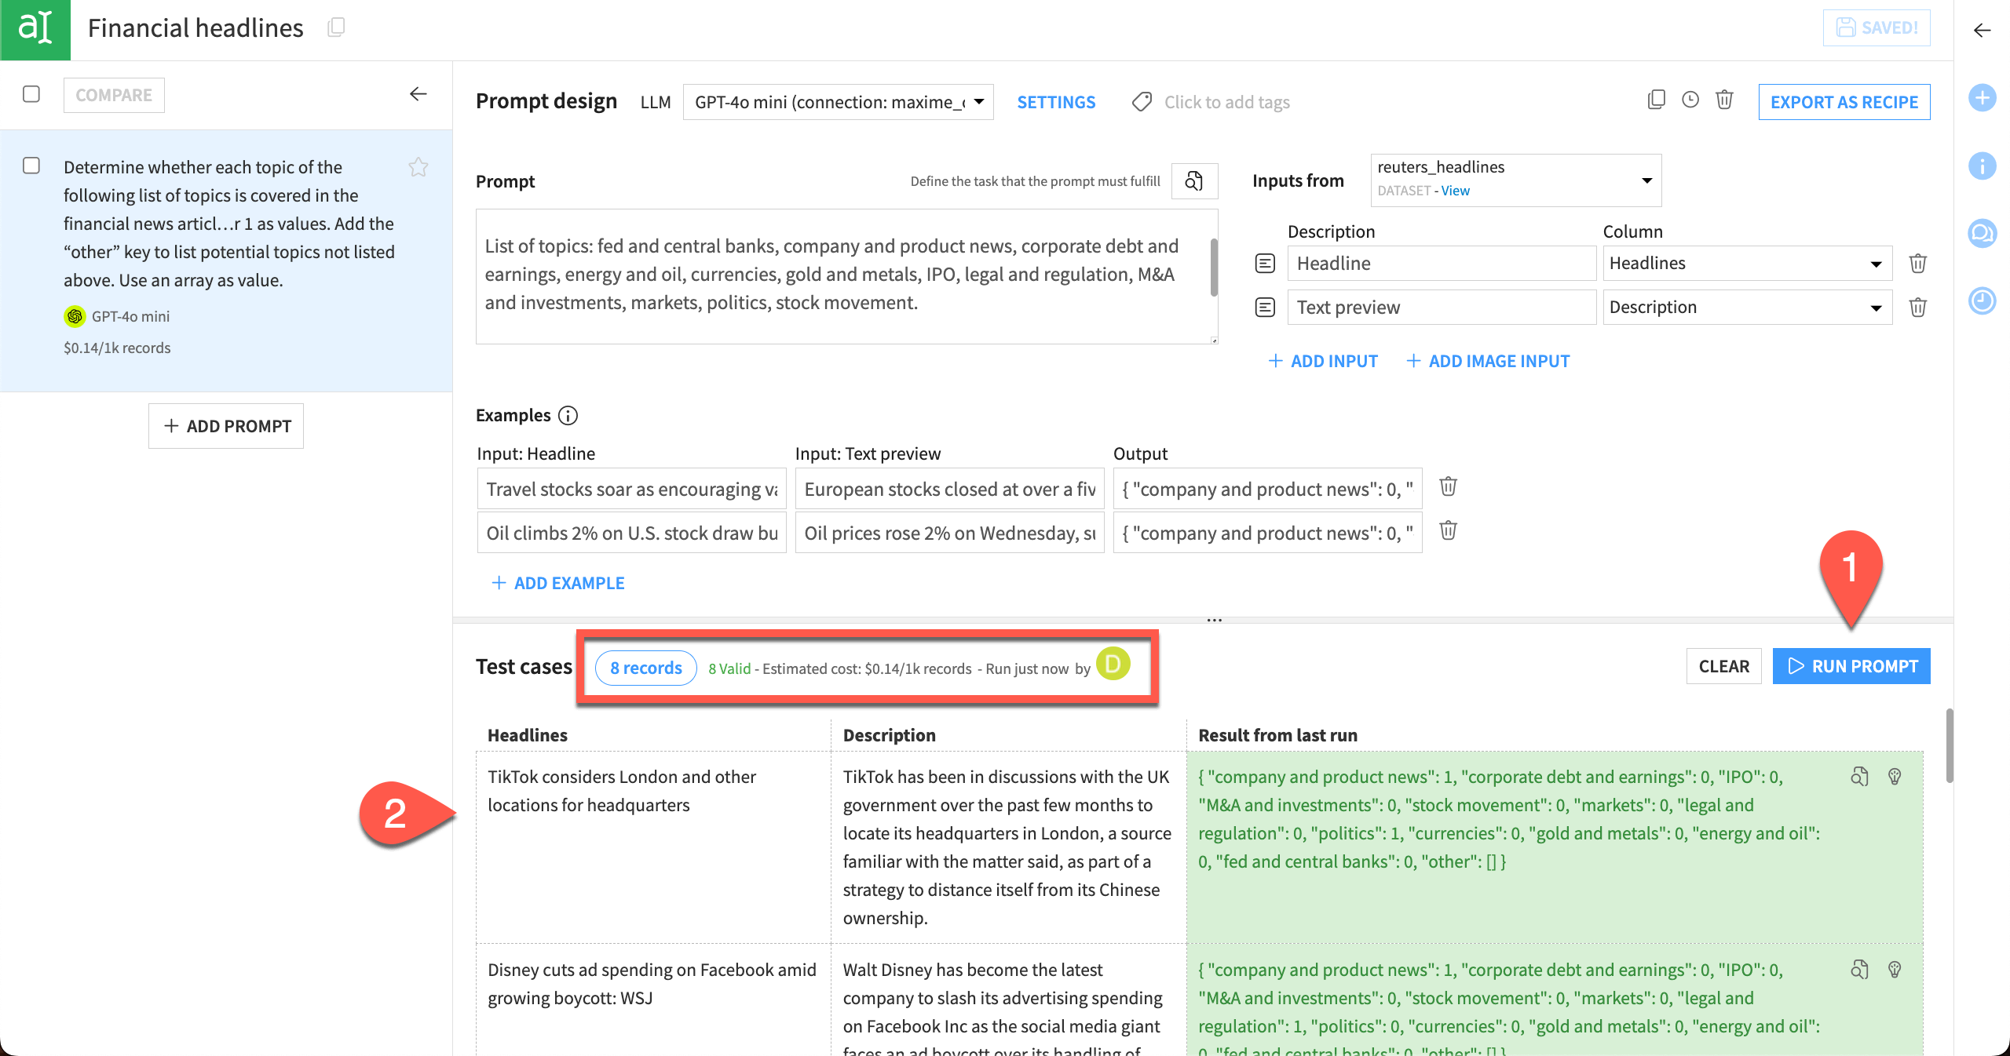Click the thumbs down icon on TikTok result
2010x1056 pixels.
(1895, 776)
